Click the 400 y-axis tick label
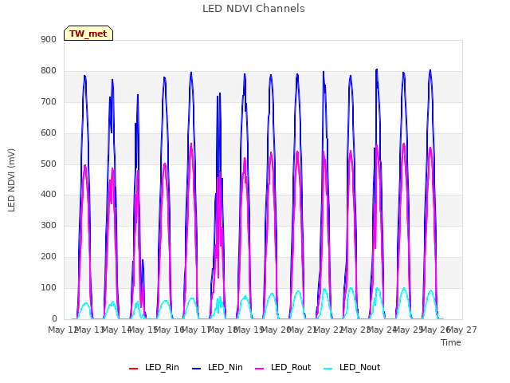 (49, 195)
